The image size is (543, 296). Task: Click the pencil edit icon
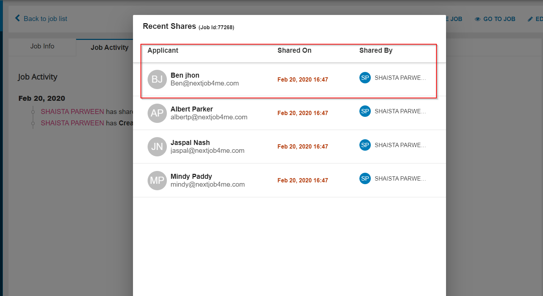(x=530, y=19)
